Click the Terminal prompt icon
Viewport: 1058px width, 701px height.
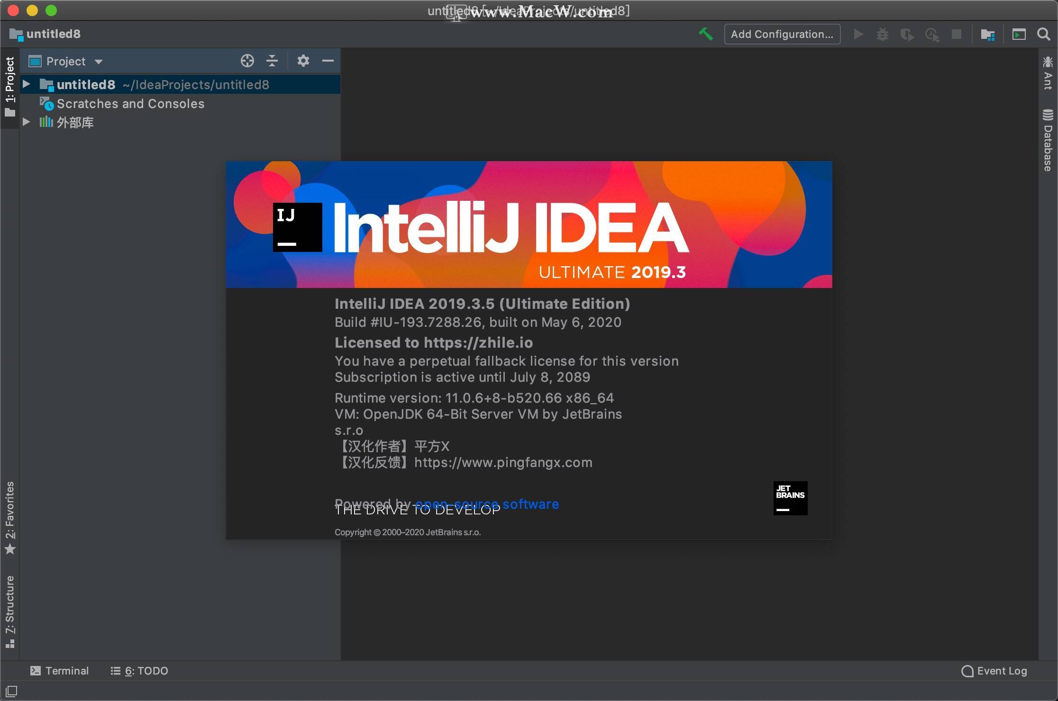[36, 671]
